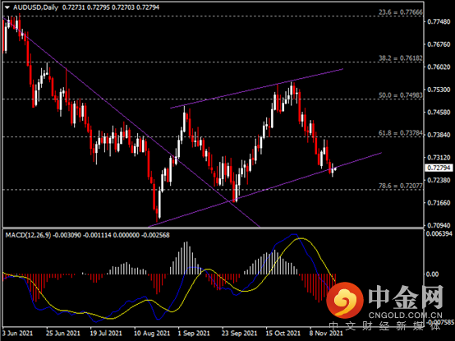
Task: Select the 15 Oct 2021 date marker
Action: tap(283, 333)
